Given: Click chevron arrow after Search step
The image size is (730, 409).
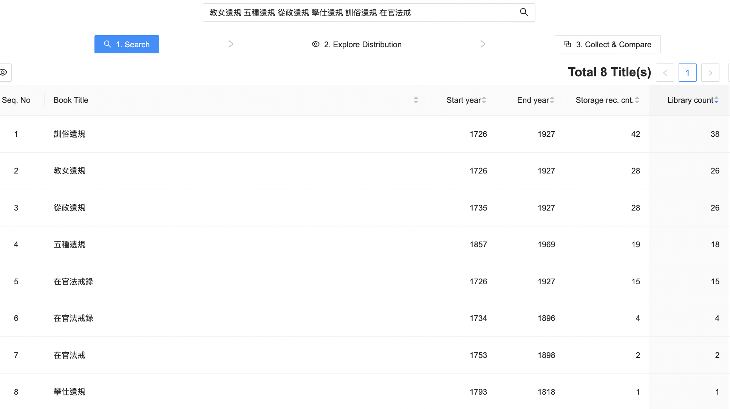Looking at the screenshot, I should pyautogui.click(x=231, y=44).
